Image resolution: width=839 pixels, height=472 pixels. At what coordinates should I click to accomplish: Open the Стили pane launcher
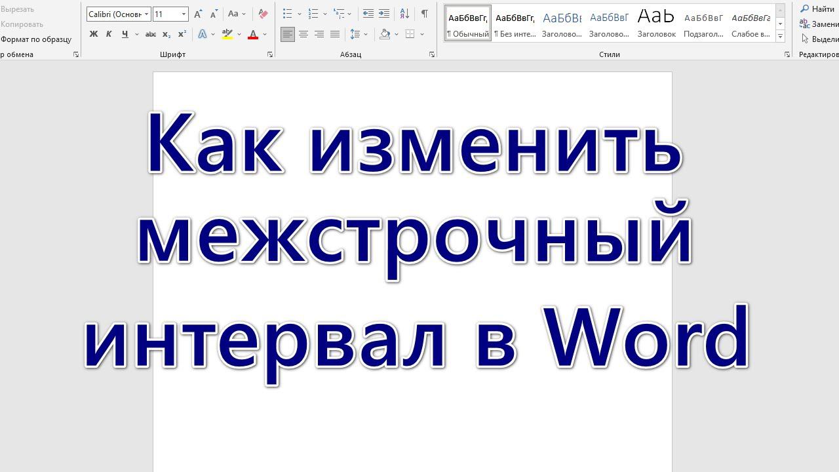click(x=787, y=54)
